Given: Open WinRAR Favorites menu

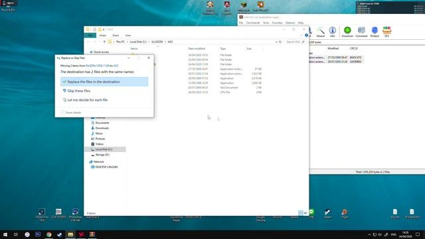Looking at the screenshot, I should tap(277, 23).
